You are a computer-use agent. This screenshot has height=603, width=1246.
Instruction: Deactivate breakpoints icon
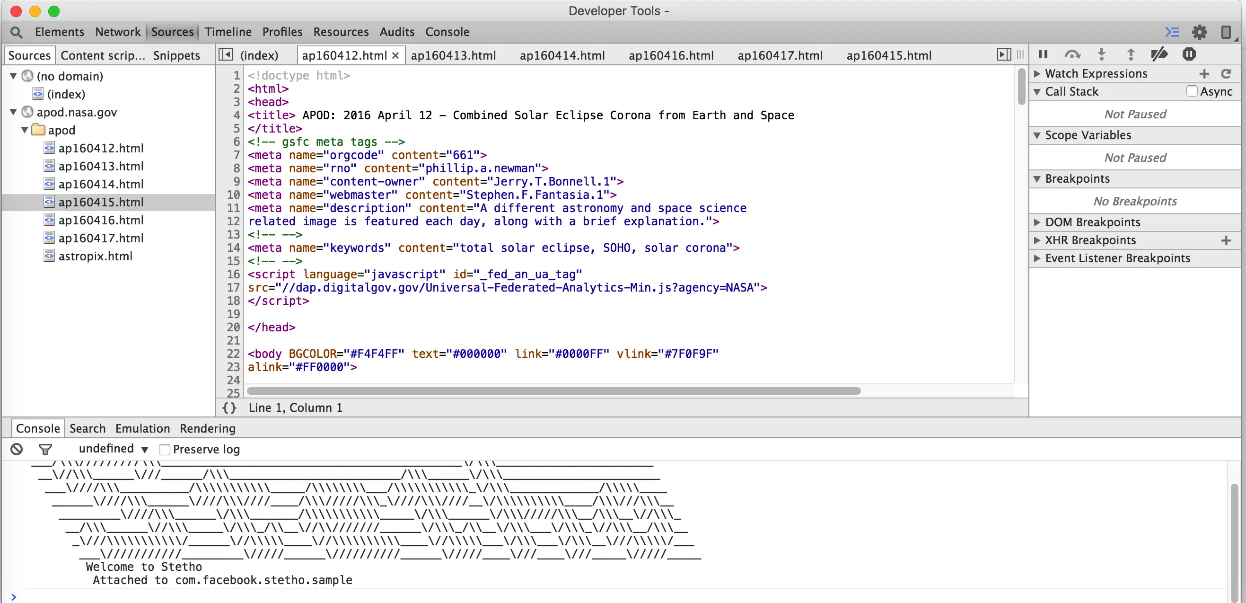1159,54
